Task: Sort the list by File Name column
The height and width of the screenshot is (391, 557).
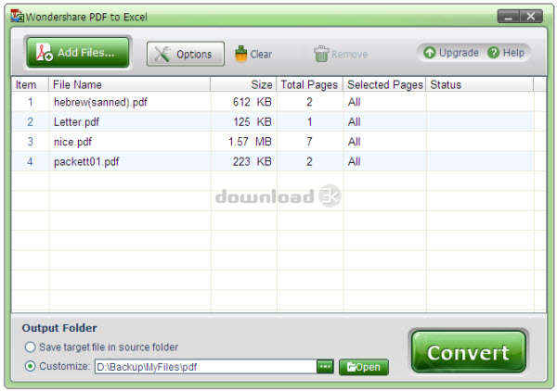Action: [130, 84]
